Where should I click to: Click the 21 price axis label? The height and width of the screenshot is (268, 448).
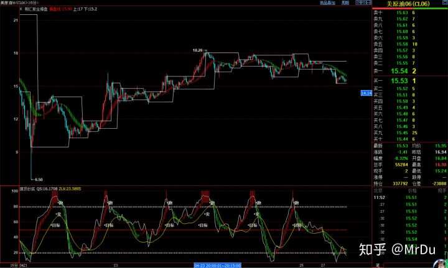pos(16,21)
